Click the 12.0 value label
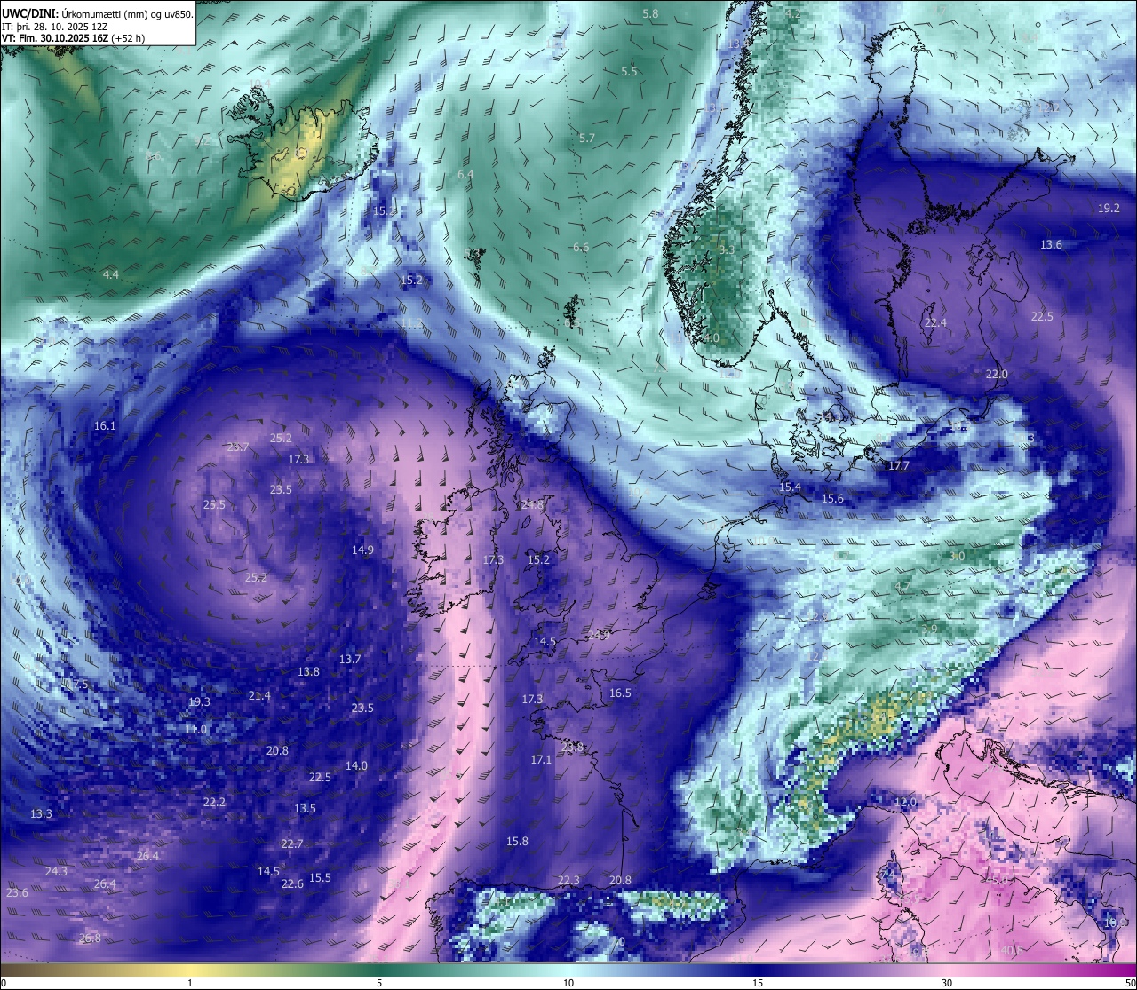Screen dimensions: 1137x990 [x=904, y=803]
